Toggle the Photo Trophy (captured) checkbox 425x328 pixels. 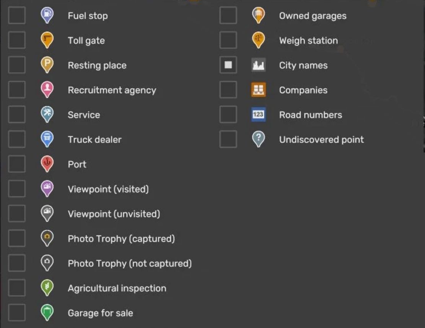17,239
